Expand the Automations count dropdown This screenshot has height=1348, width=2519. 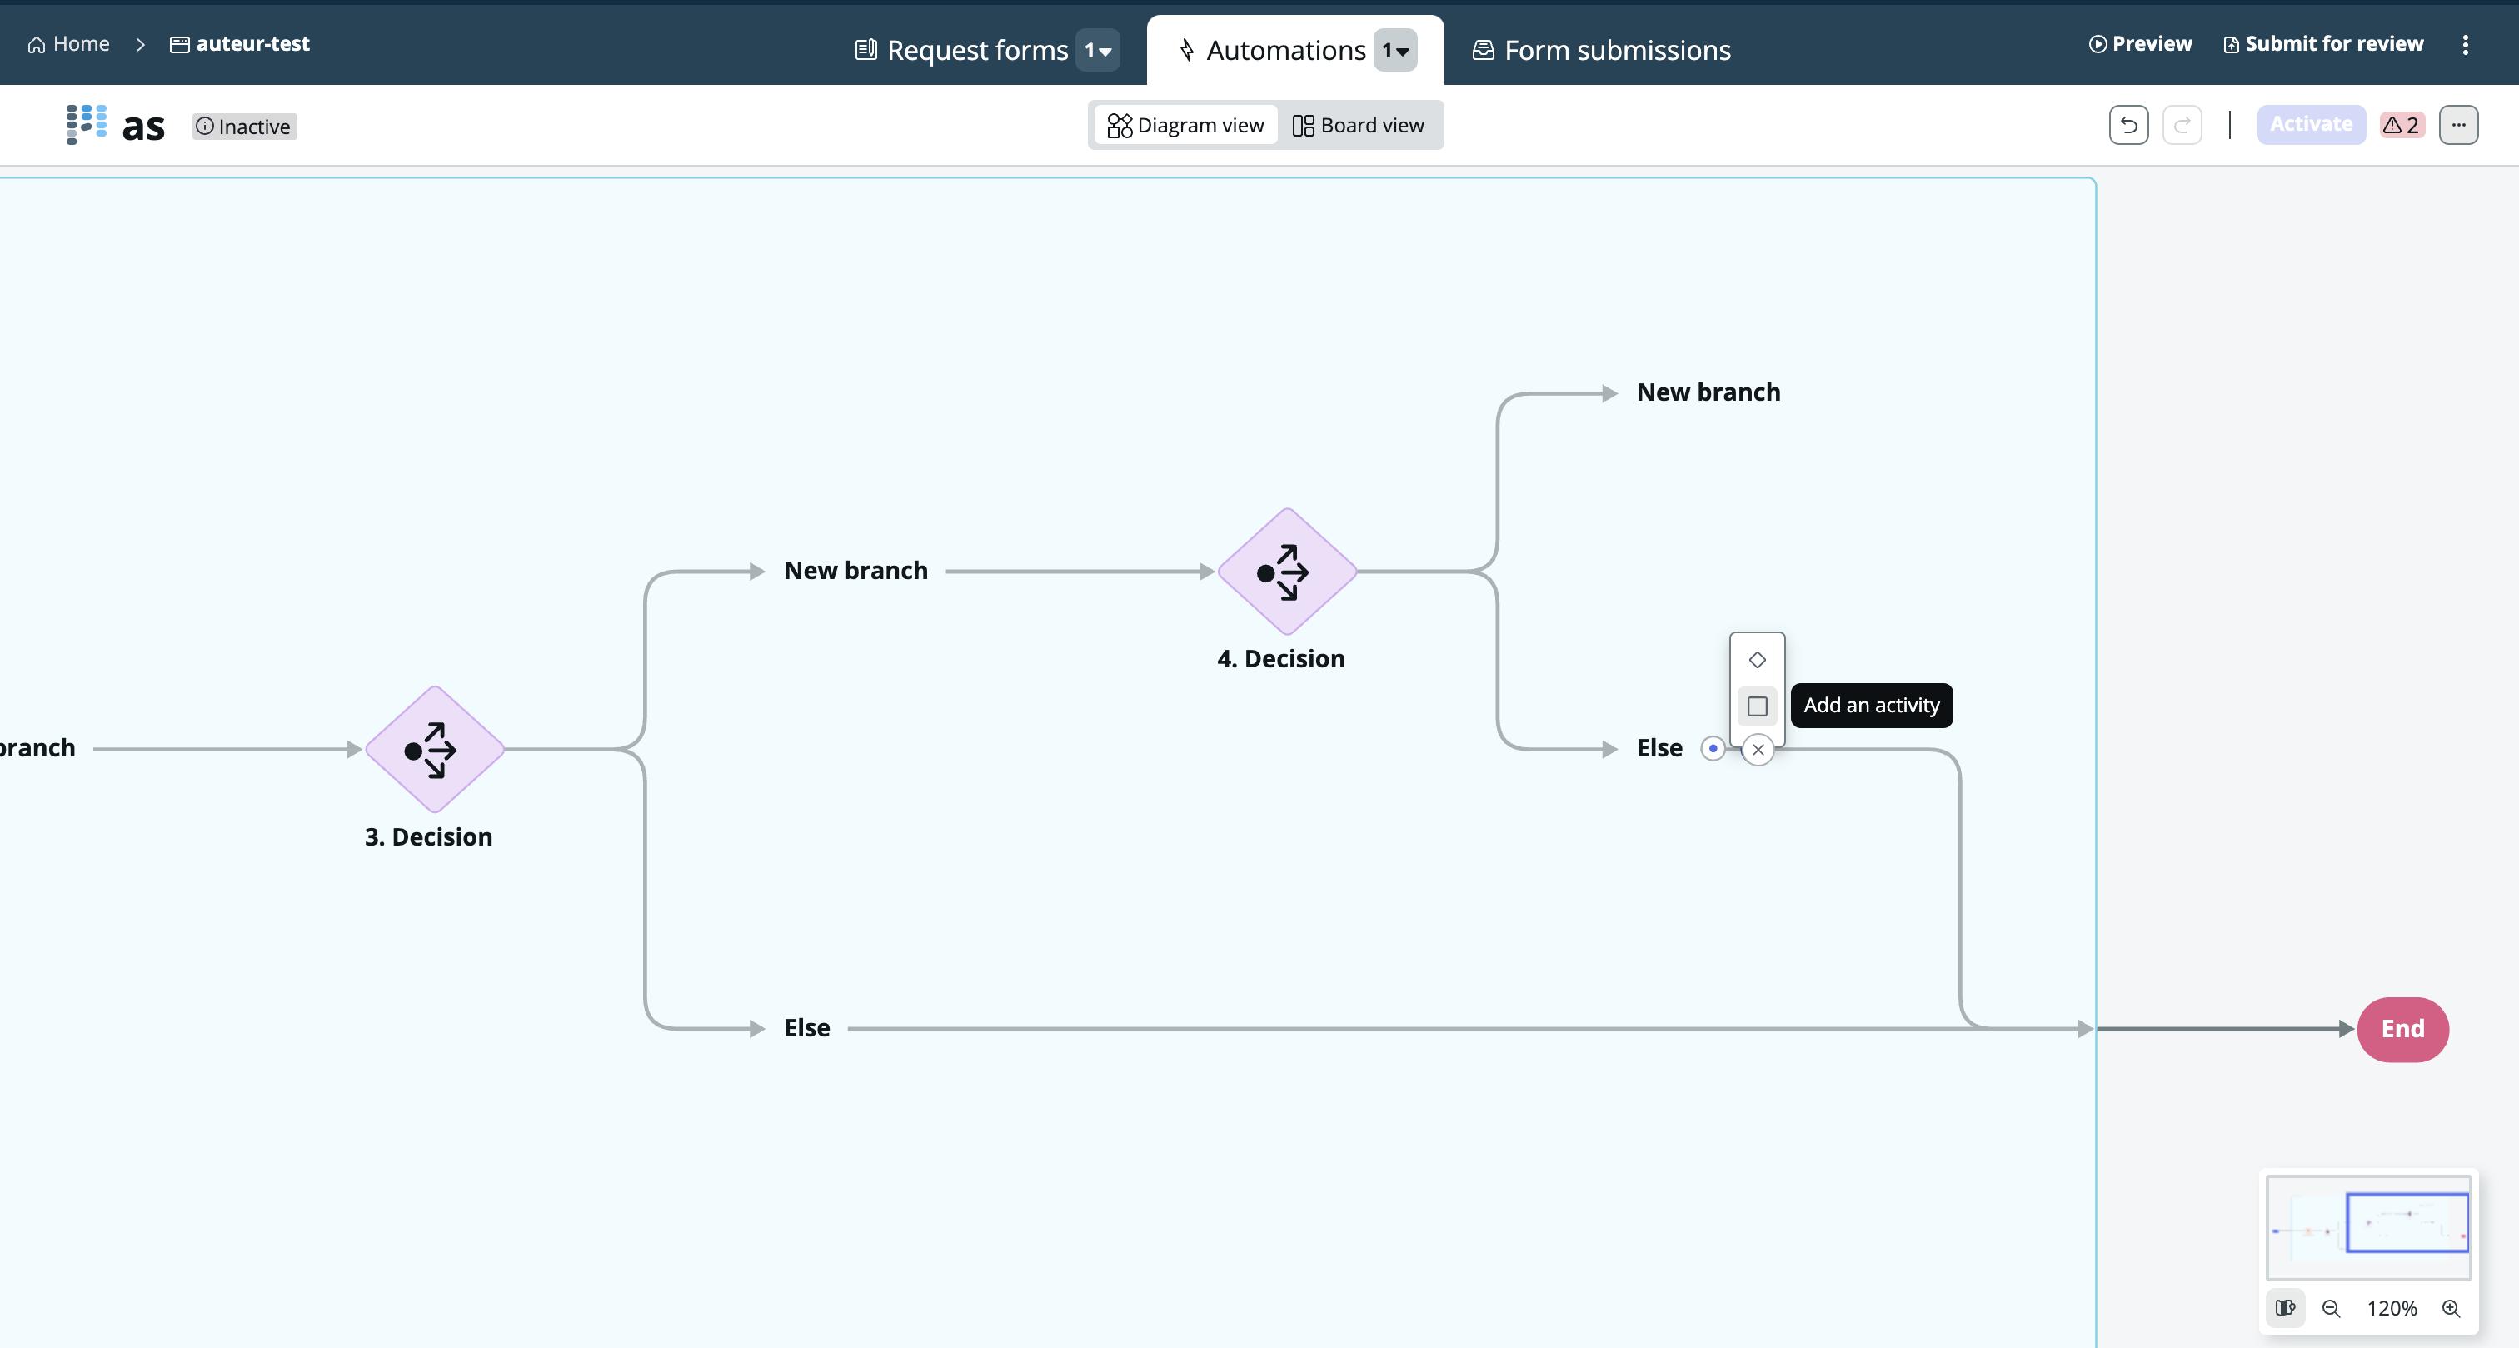pos(1394,51)
